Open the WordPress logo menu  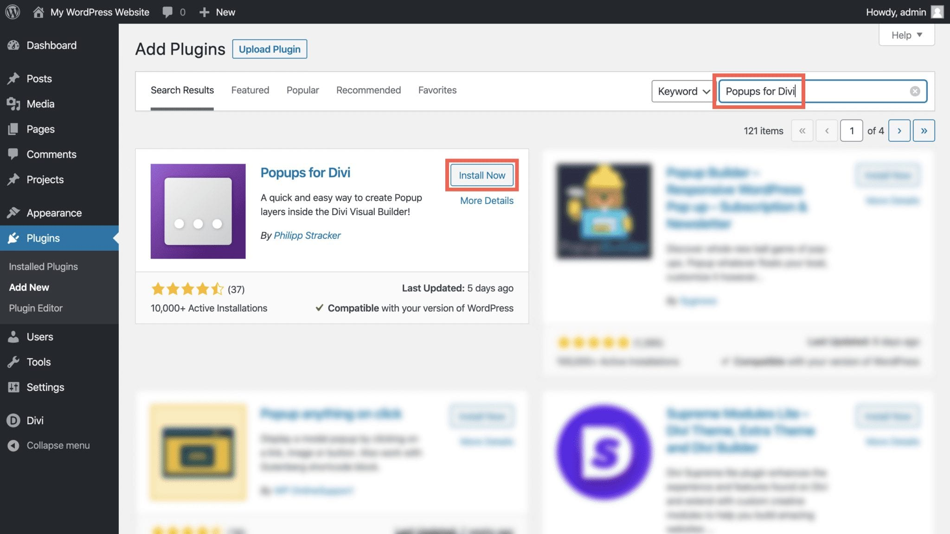[x=13, y=12]
